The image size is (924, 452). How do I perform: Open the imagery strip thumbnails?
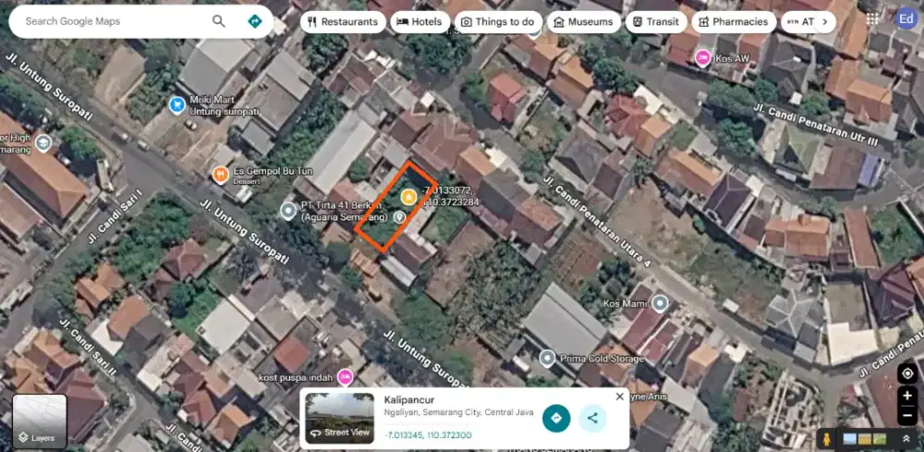[865, 439]
